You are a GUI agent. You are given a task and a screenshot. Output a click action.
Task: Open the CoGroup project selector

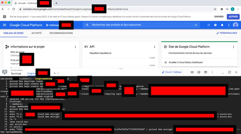(x=52, y=25)
